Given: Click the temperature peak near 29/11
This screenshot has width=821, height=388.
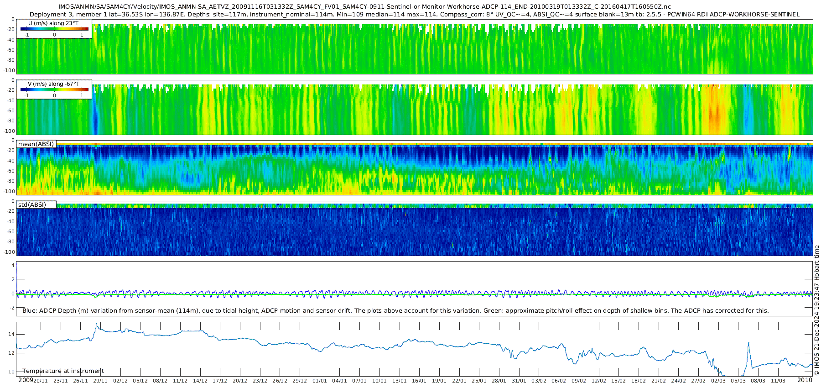Looking at the screenshot, I should click(x=97, y=325).
